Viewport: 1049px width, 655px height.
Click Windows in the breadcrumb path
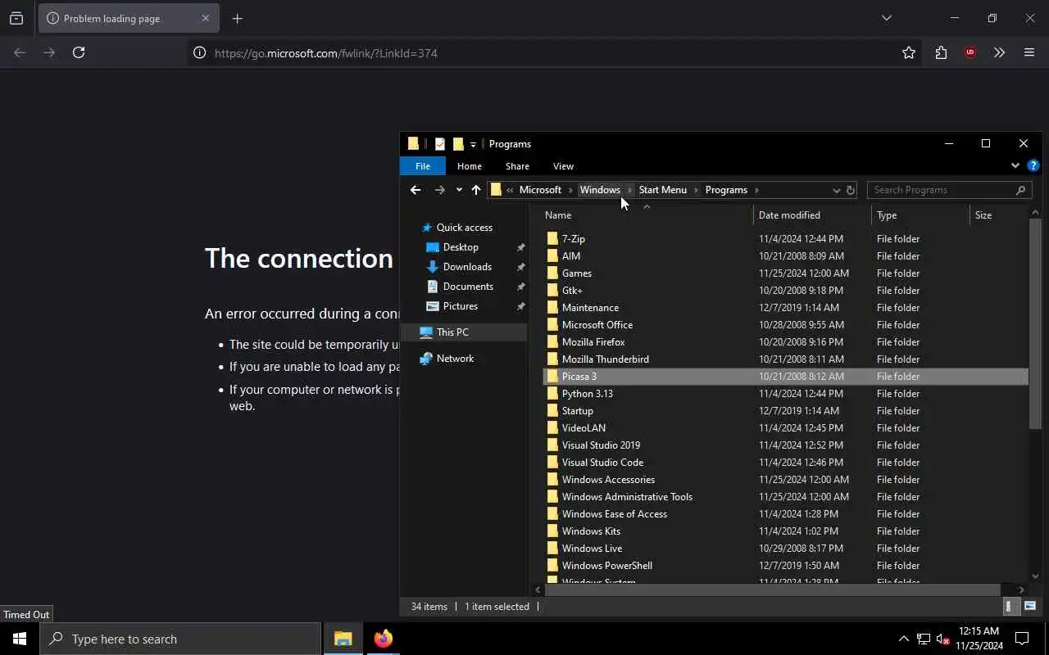click(x=600, y=190)
